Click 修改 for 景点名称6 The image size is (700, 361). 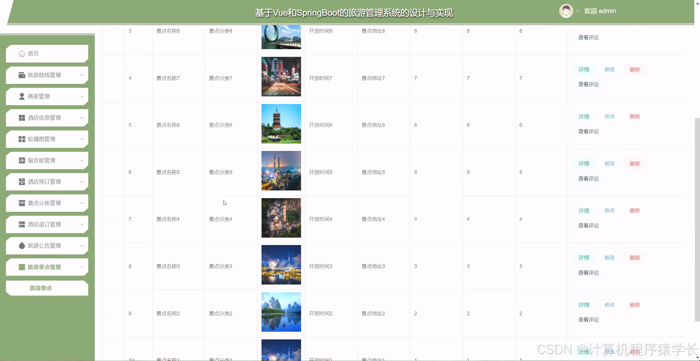610,117
